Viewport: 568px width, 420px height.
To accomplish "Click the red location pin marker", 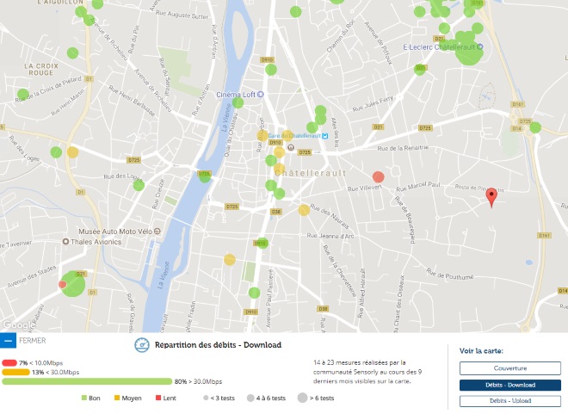I will [491, 197].
